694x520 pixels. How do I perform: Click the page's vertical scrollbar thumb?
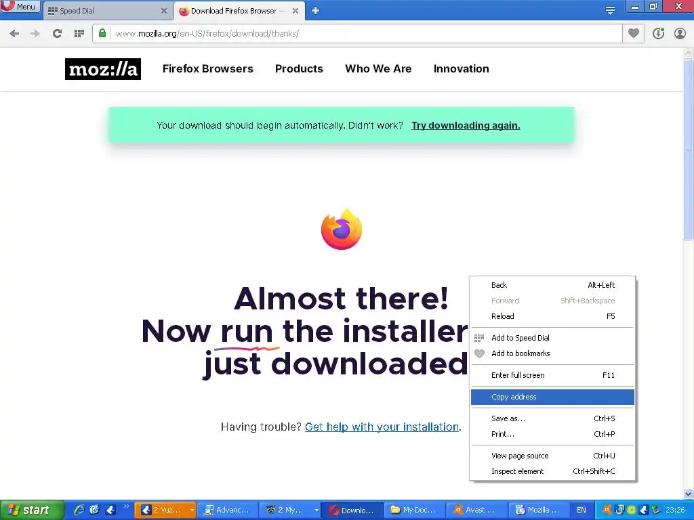(689, 150)
